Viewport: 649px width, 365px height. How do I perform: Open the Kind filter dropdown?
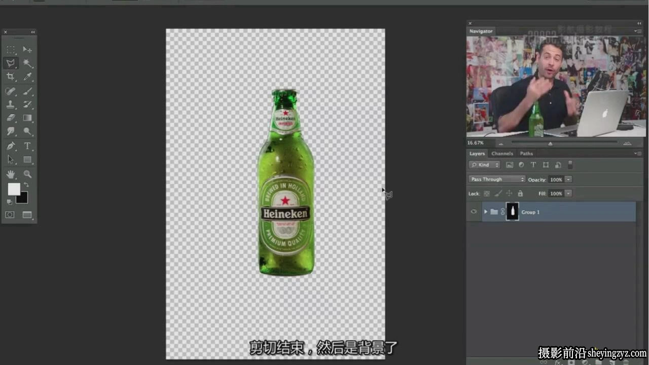pos(484,165)
